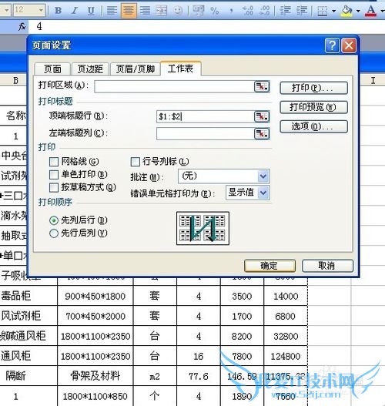385x406 pixels.
Task: Click Increase Decimal icon
Action: (247, 11)
